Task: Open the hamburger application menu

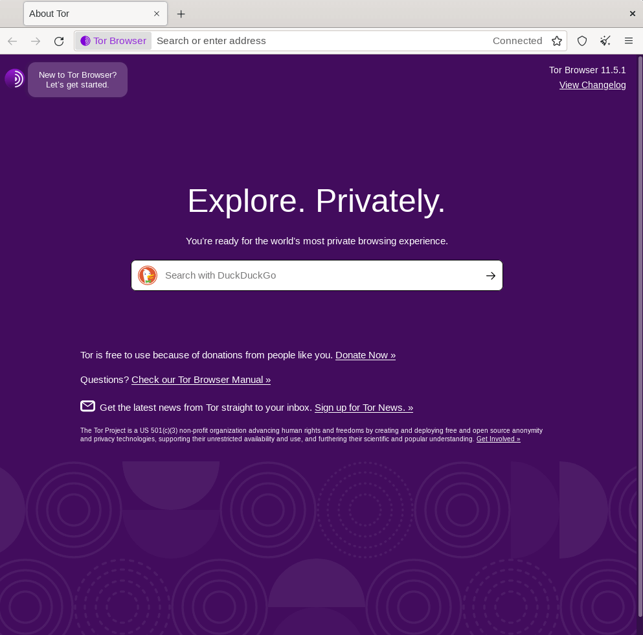Action: pos(628,41)
